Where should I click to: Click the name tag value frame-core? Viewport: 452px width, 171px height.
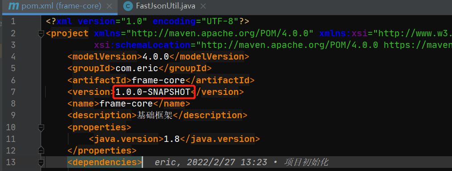tap(126, 103)
